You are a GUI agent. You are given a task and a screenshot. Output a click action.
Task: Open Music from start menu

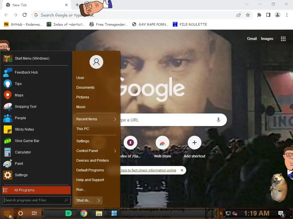click(x=81, y=107)
